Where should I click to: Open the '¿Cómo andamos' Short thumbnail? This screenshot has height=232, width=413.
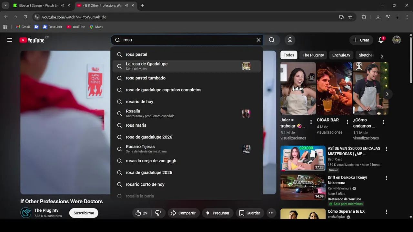pyautogui.click(x=371, y=89)
